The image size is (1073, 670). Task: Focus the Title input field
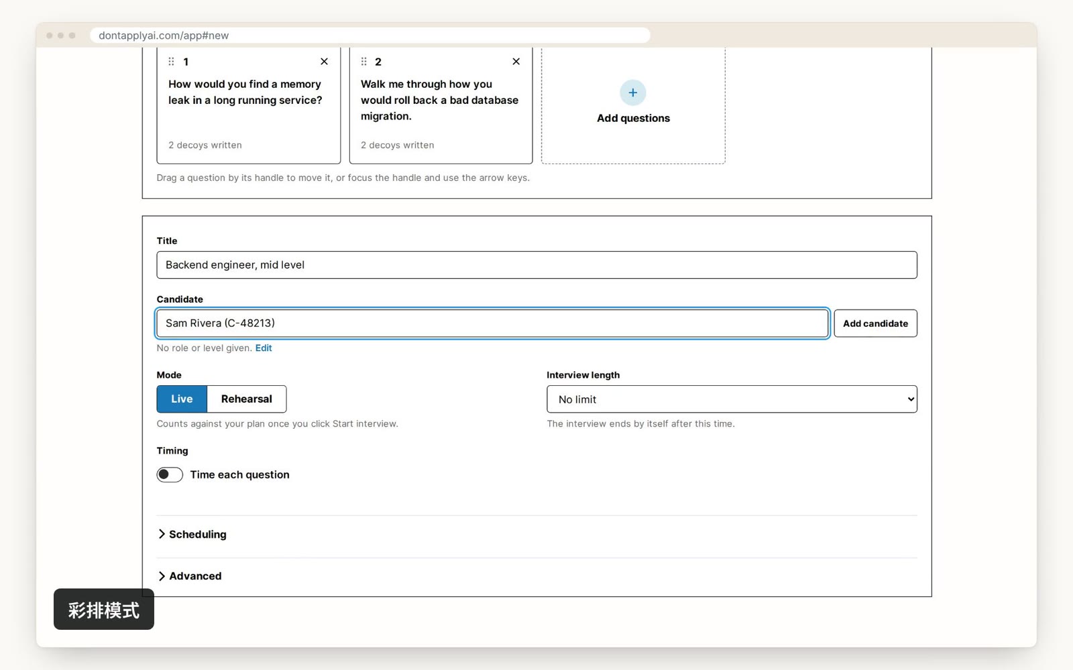pos(536,265)
